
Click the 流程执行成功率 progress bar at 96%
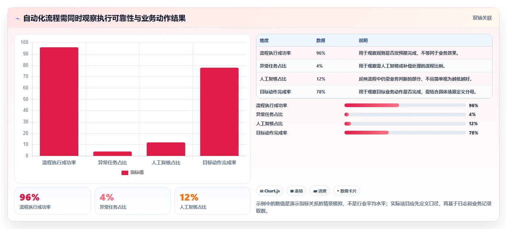(405, 105)
